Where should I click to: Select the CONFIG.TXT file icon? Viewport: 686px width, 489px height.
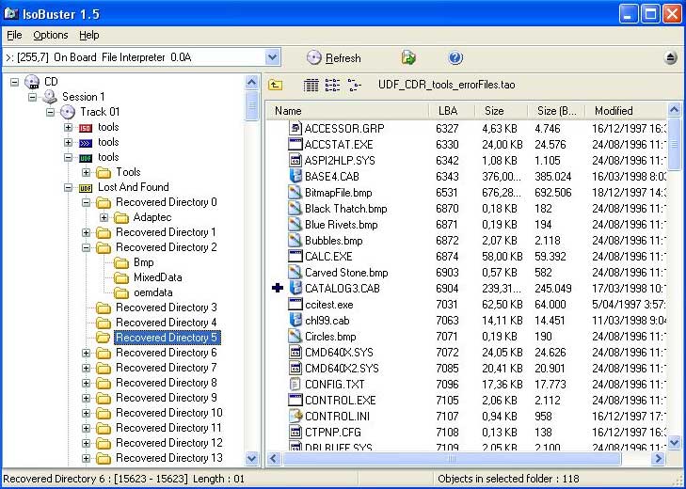pyautogui.click(x=295, y=384)
